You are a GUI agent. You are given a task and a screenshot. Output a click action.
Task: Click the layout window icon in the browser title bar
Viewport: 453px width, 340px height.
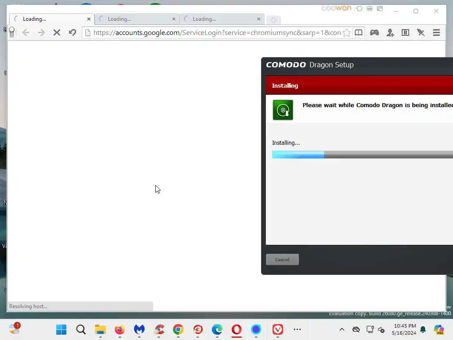coord(380,8)
